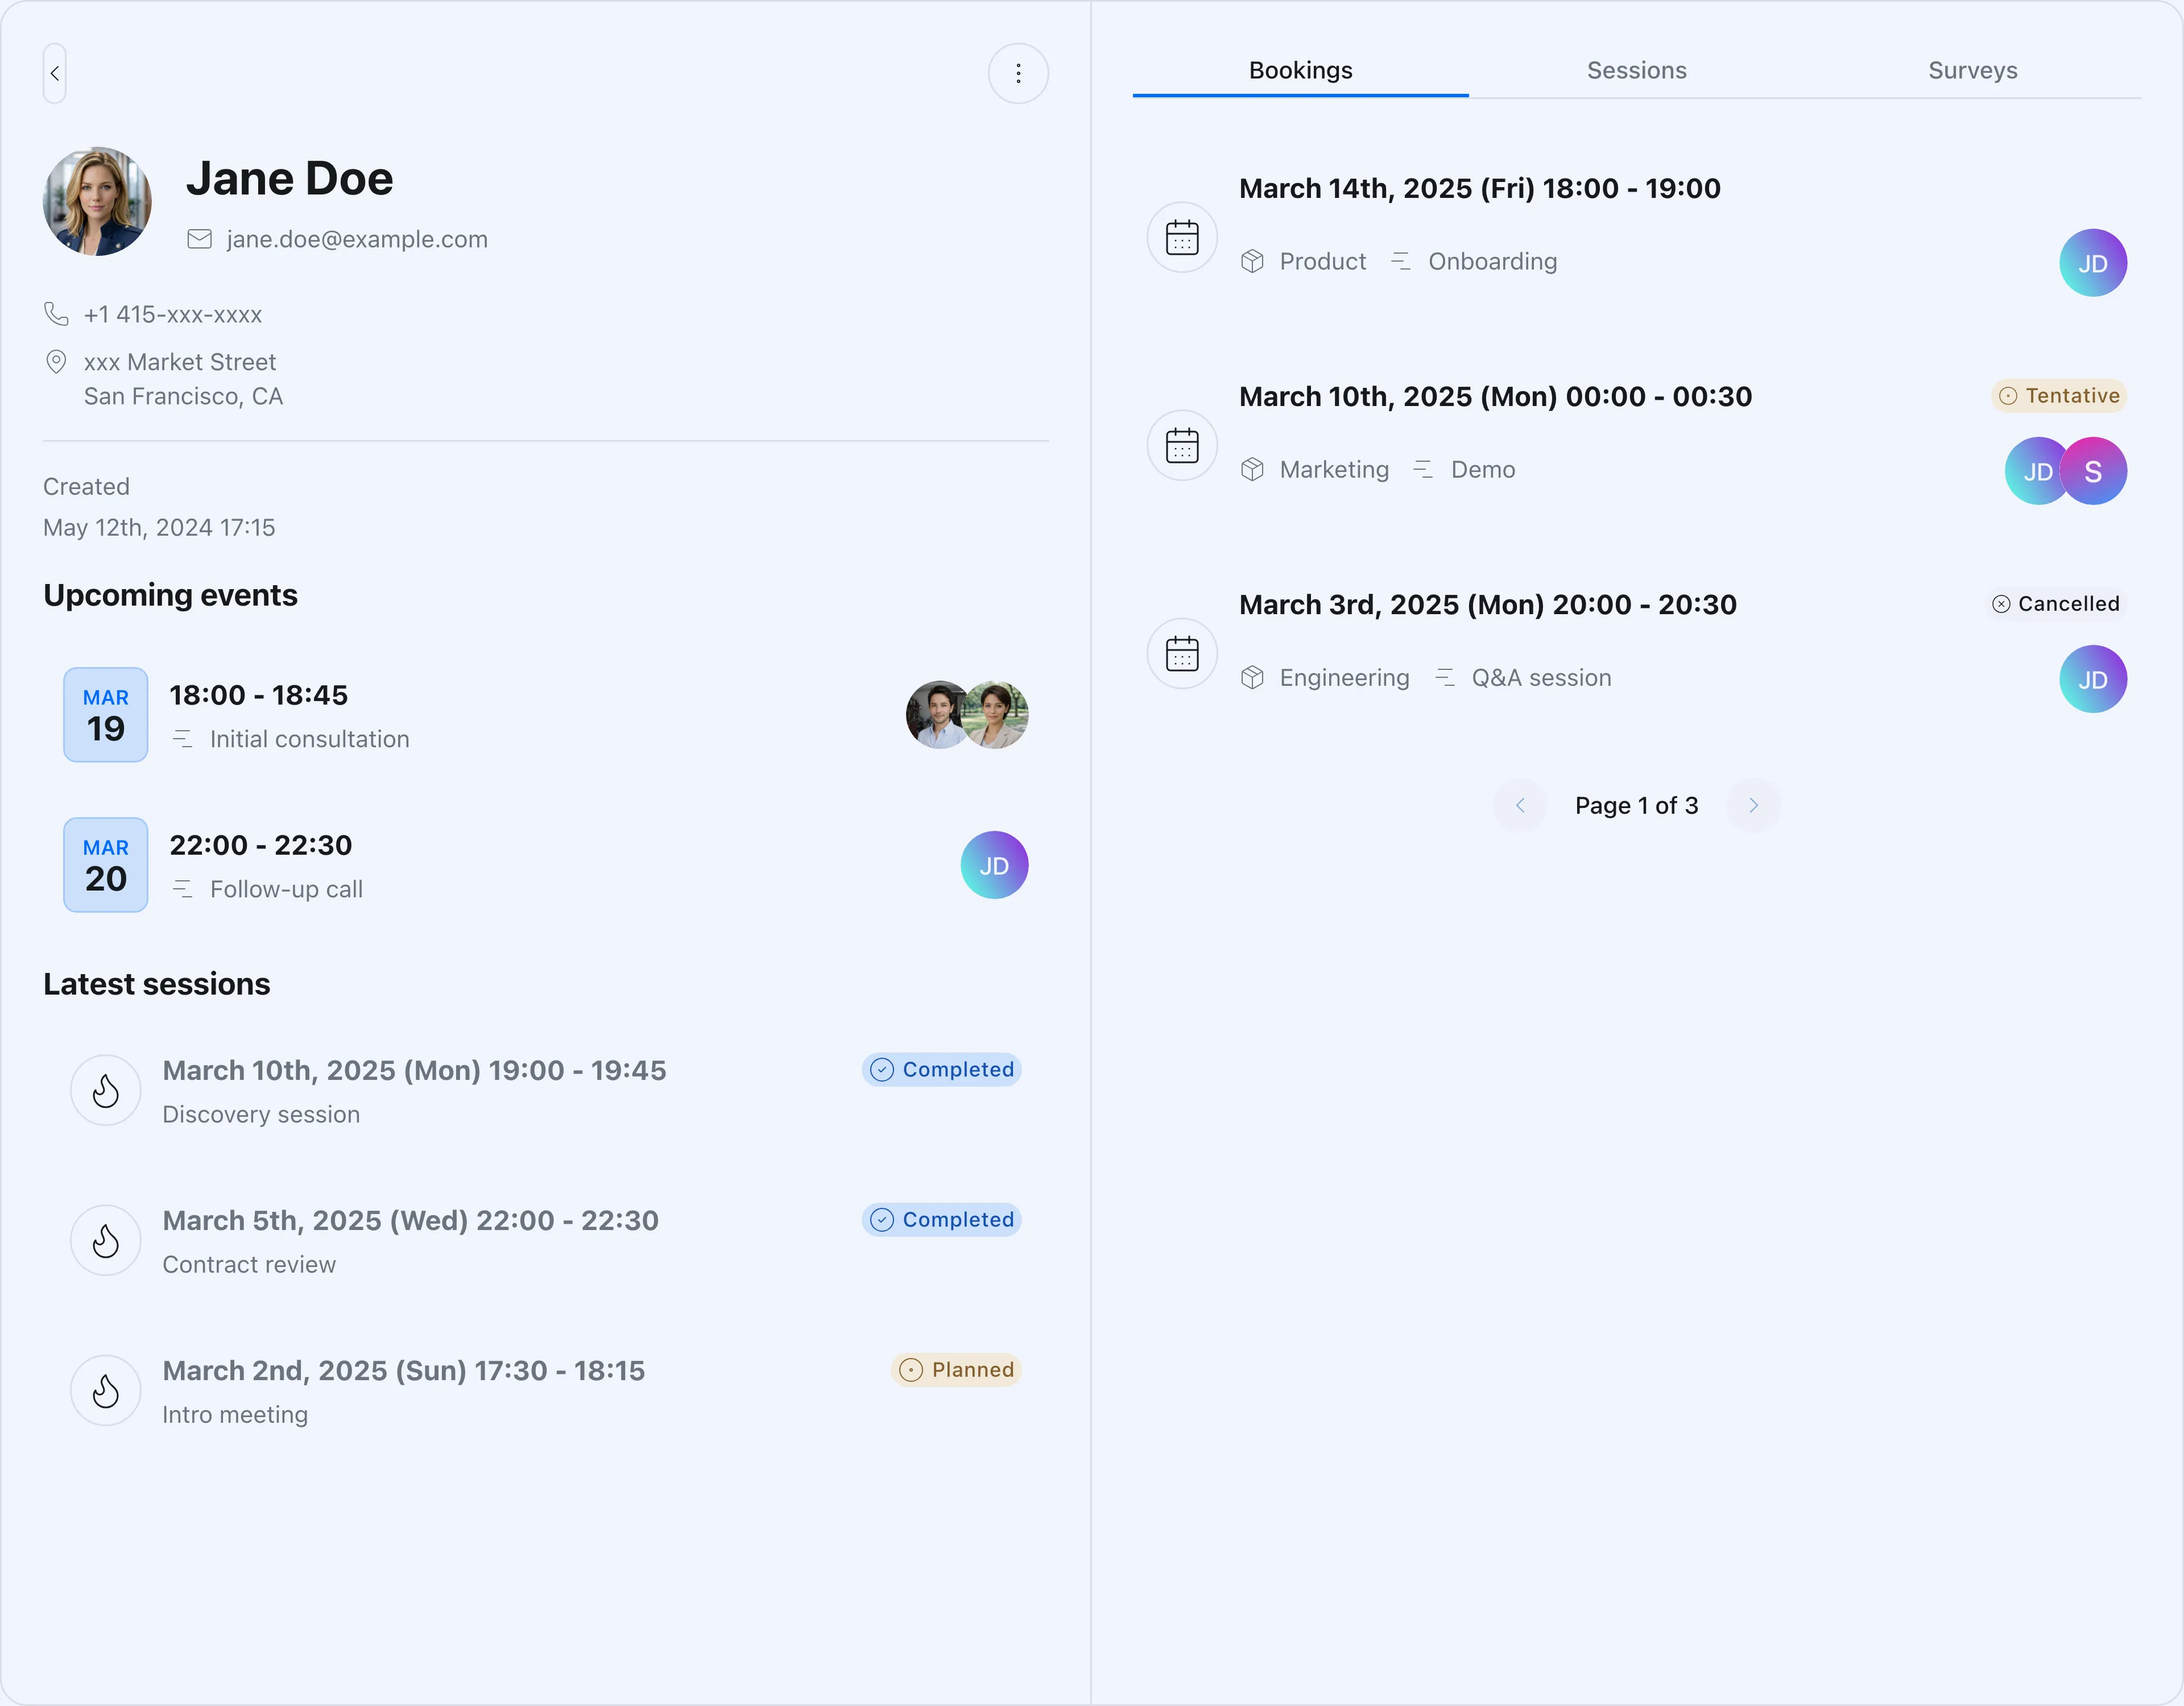Viewport: 2184px width, 1706px height.
Task: Click woman's photo on Initial consultation event
Action: click(x=996, y=715)
